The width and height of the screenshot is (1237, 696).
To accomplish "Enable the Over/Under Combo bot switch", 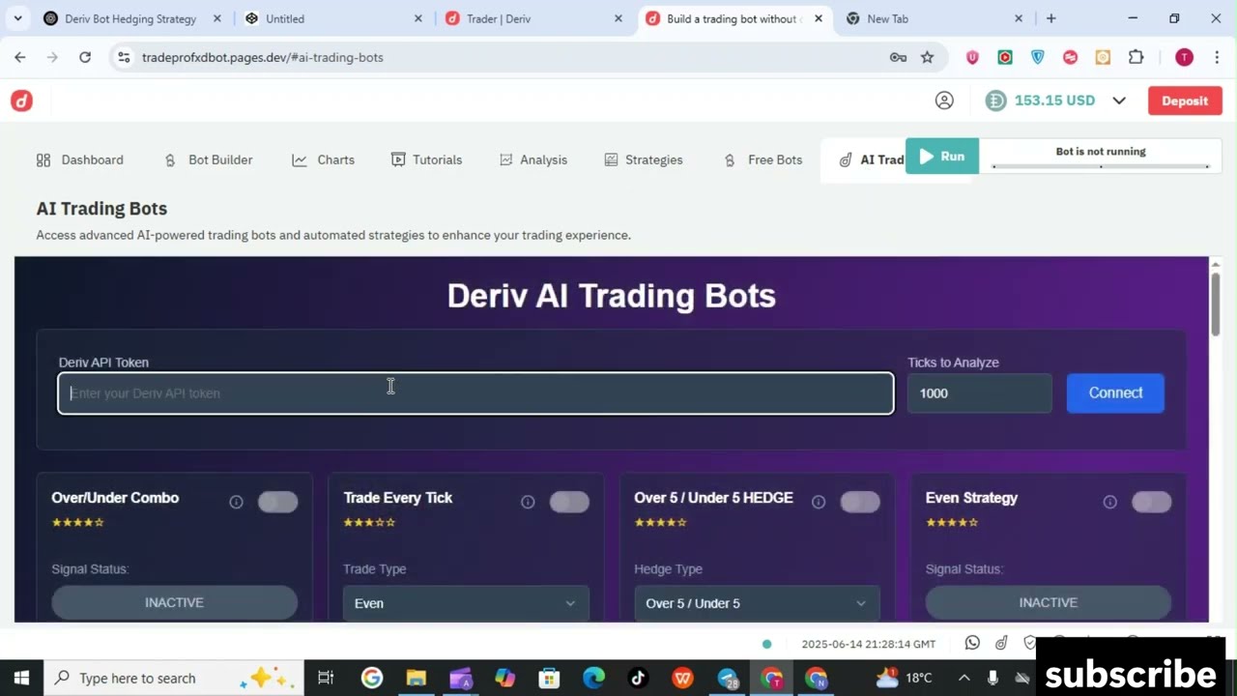I will pos(277,502).
